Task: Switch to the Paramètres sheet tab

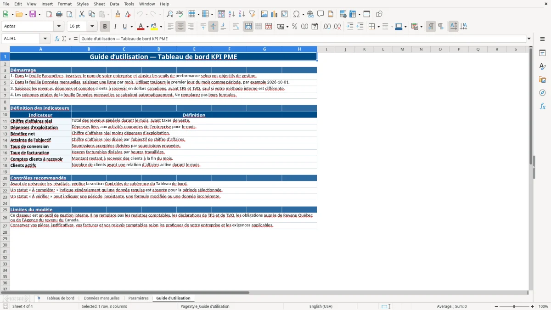Action: (138, 299)
